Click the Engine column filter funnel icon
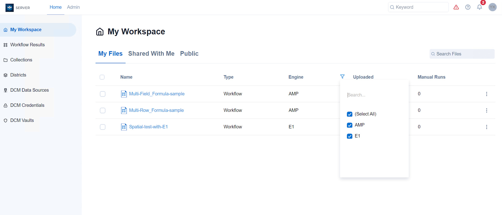 [x=342, y=77]
